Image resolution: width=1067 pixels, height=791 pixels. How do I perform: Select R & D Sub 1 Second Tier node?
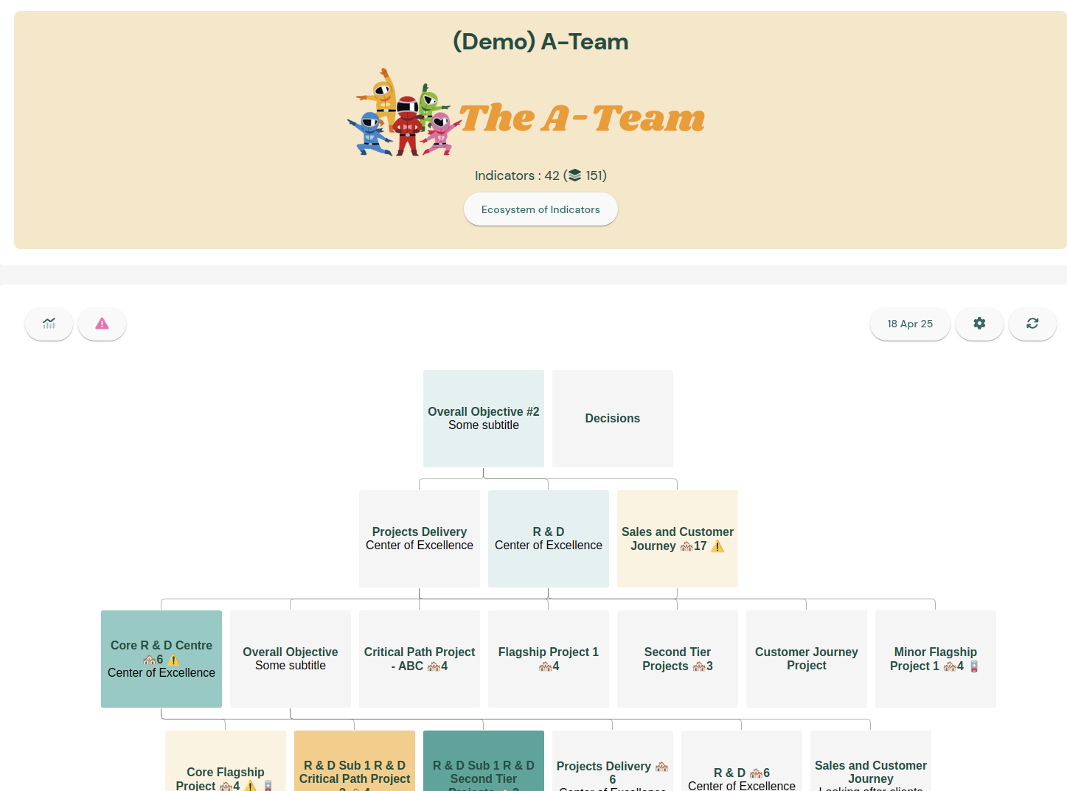click(x=484, y=761)
